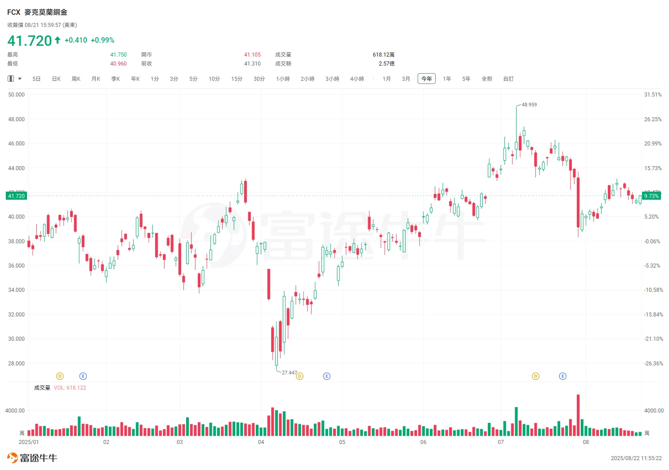The image size is (669, 470).
Task: Show the 1年 range
Action: [447, 79]
